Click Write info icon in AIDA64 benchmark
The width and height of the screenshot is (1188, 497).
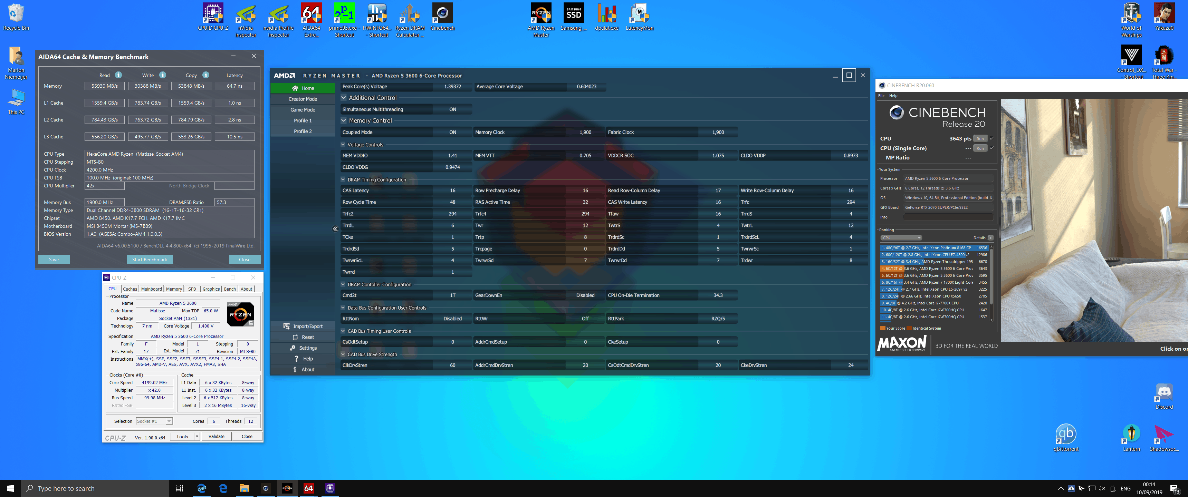click(x=162, y=75)
